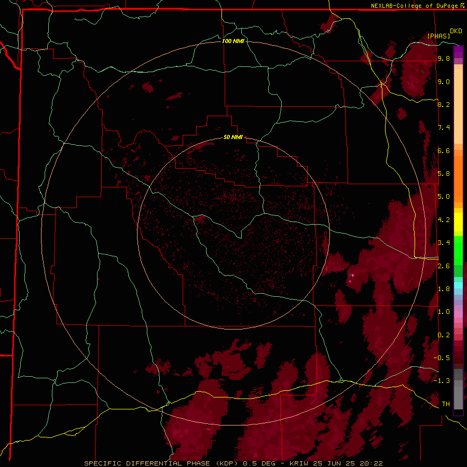Viewport: 467px width, 467px height.
Task: Click the "NEXLAB-College of DuPage" header text
Action: (415, 6)
